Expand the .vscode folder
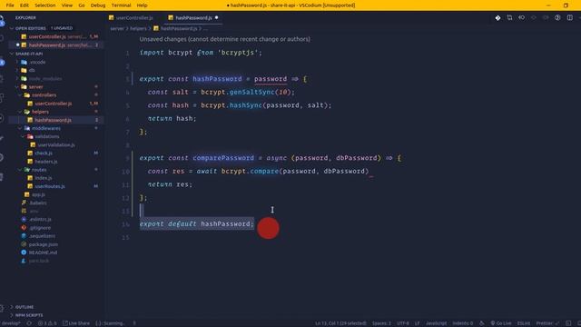The image size is (581, 327). (37, 62)
